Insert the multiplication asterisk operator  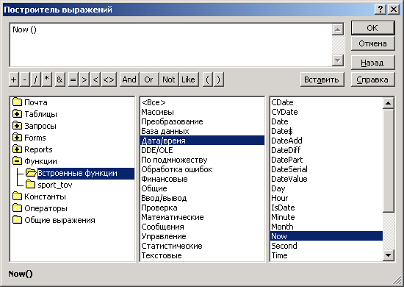click(x=47, y=79)
